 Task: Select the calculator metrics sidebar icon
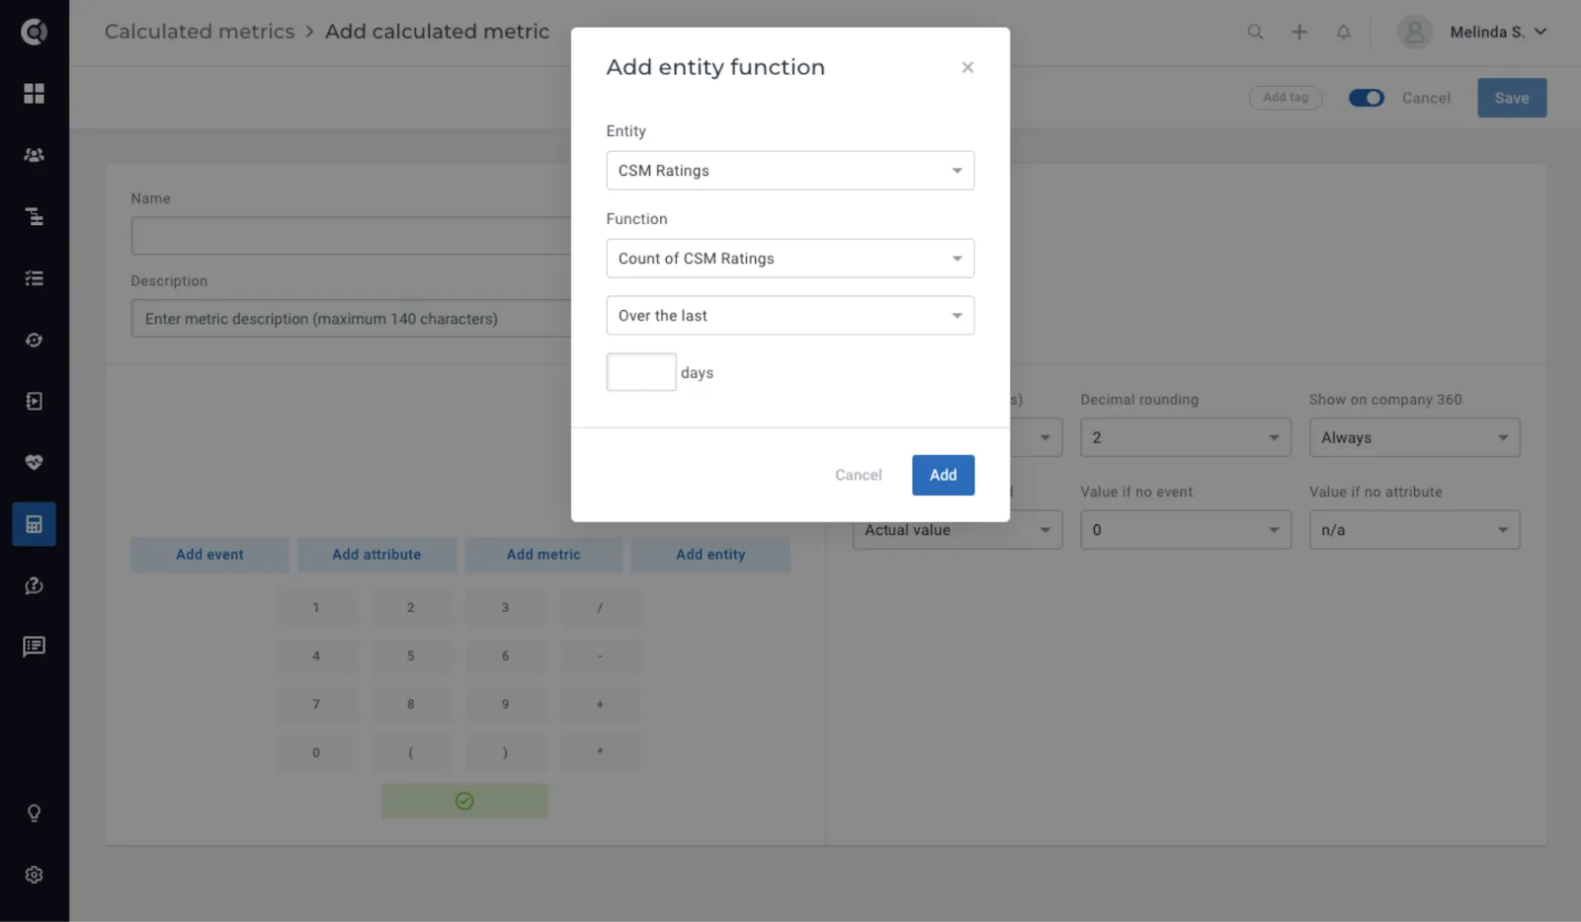click(34, 524)
